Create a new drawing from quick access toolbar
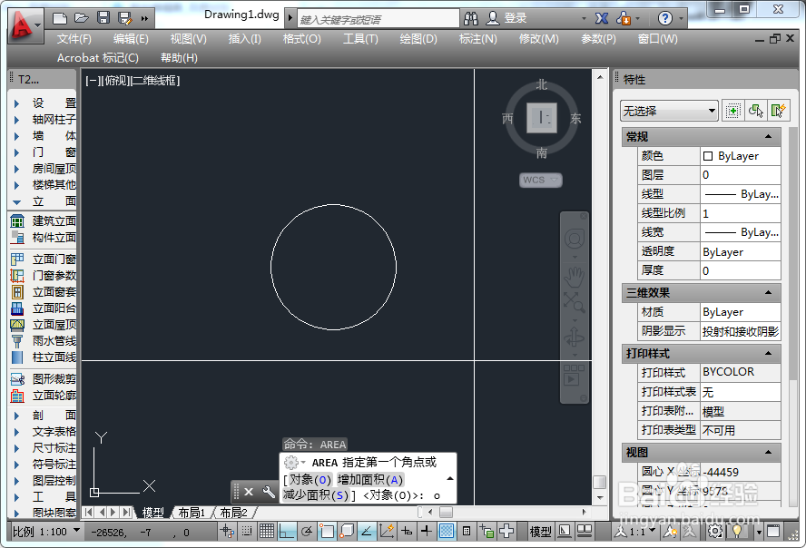The image size is (806, 548). tap(60, 19)
